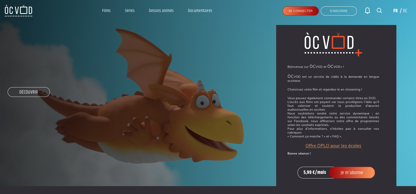Open the Séries menu
This screenshot has height=194, width=416.
(130, 10)
